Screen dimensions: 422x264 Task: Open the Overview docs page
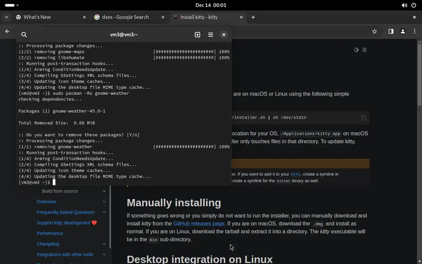[46, 202]
